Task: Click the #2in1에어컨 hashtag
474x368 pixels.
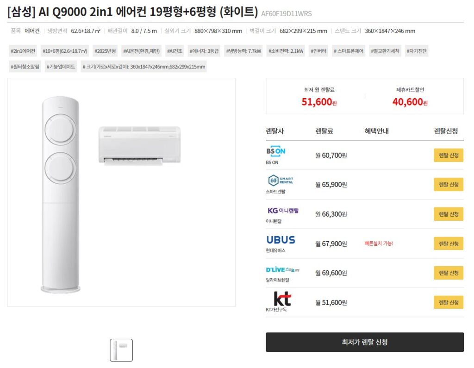Action: coord(22,51)
